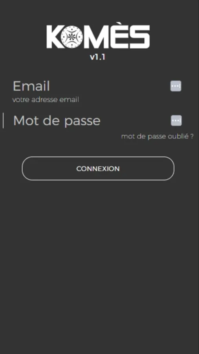Click the "votre adresse email" helper text

click(46, 100)
